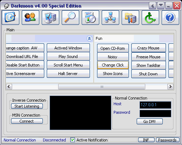Click the horizontal scrollbar thumb
Image resolution: width=182 pixels, height=145 pixels.
(x=102, y=87)
